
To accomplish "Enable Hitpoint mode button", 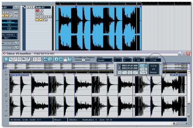I will click(70, 59).
